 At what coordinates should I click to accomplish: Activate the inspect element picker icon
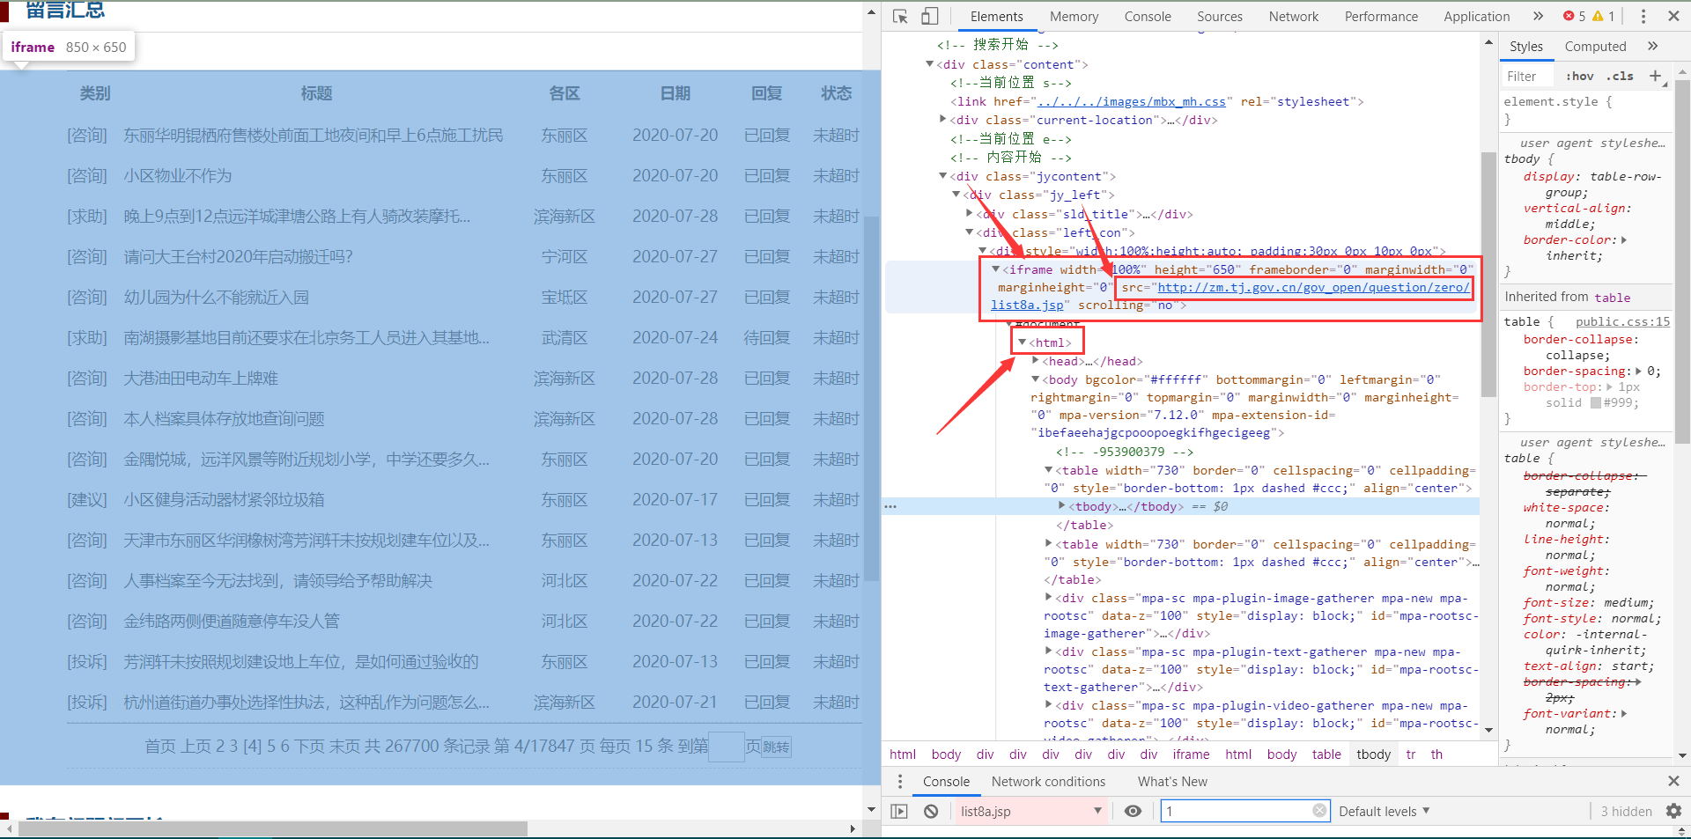(x=900, y=16)
